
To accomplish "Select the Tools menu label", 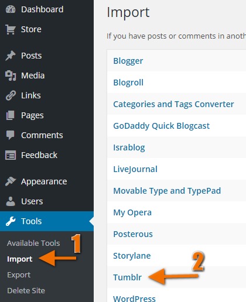I will point(32,221).
